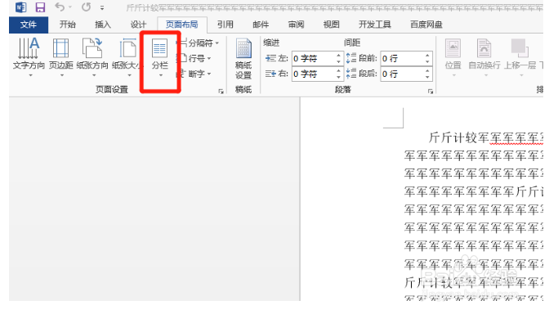Click the 左 left indent icon
Image resolution: width=549 pixels, height=314 pixels.
tap(270, 58)
